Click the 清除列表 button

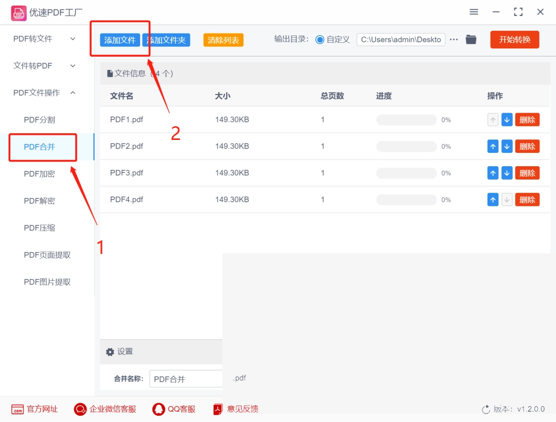click(223, 40)
